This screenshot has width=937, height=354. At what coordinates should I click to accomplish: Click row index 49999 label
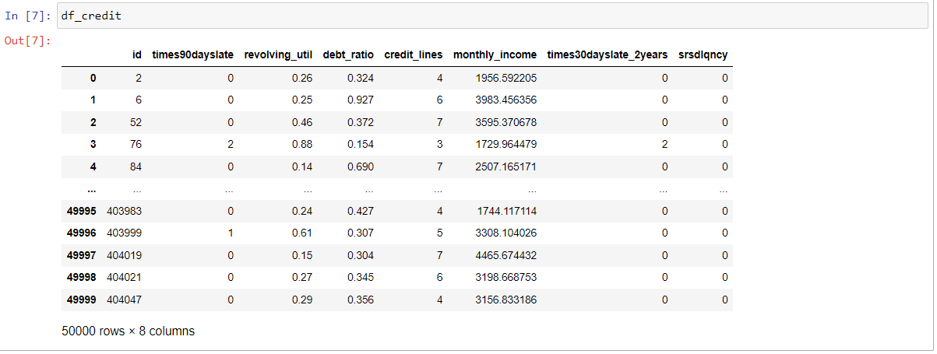click(x=83, y=300)
